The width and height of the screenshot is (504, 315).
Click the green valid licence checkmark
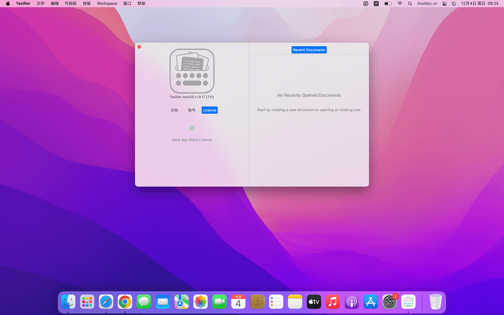tap(192, 128)
